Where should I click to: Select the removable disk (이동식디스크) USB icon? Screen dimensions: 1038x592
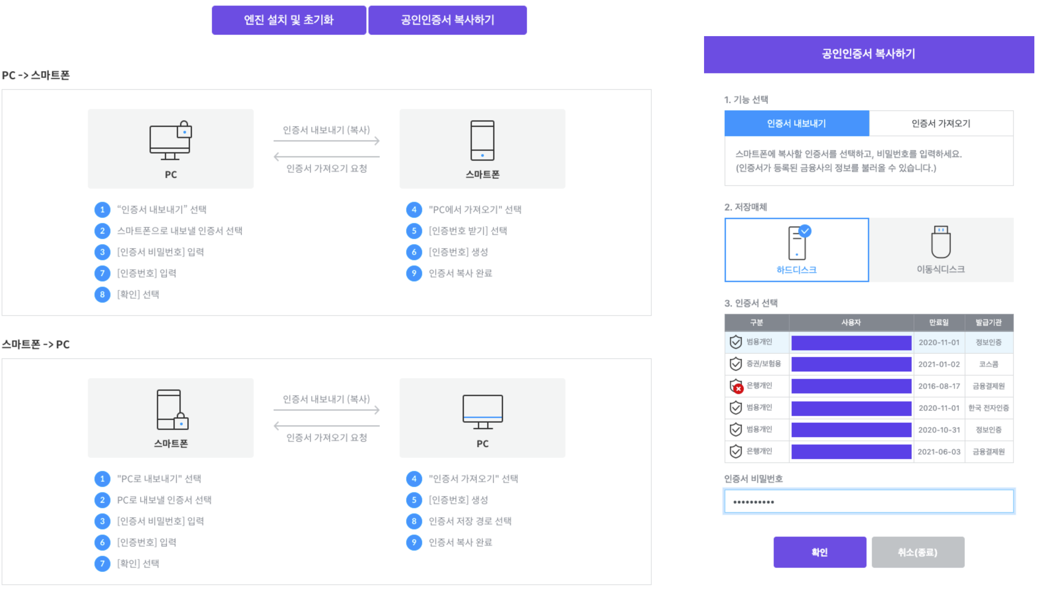tap(941, 242)
